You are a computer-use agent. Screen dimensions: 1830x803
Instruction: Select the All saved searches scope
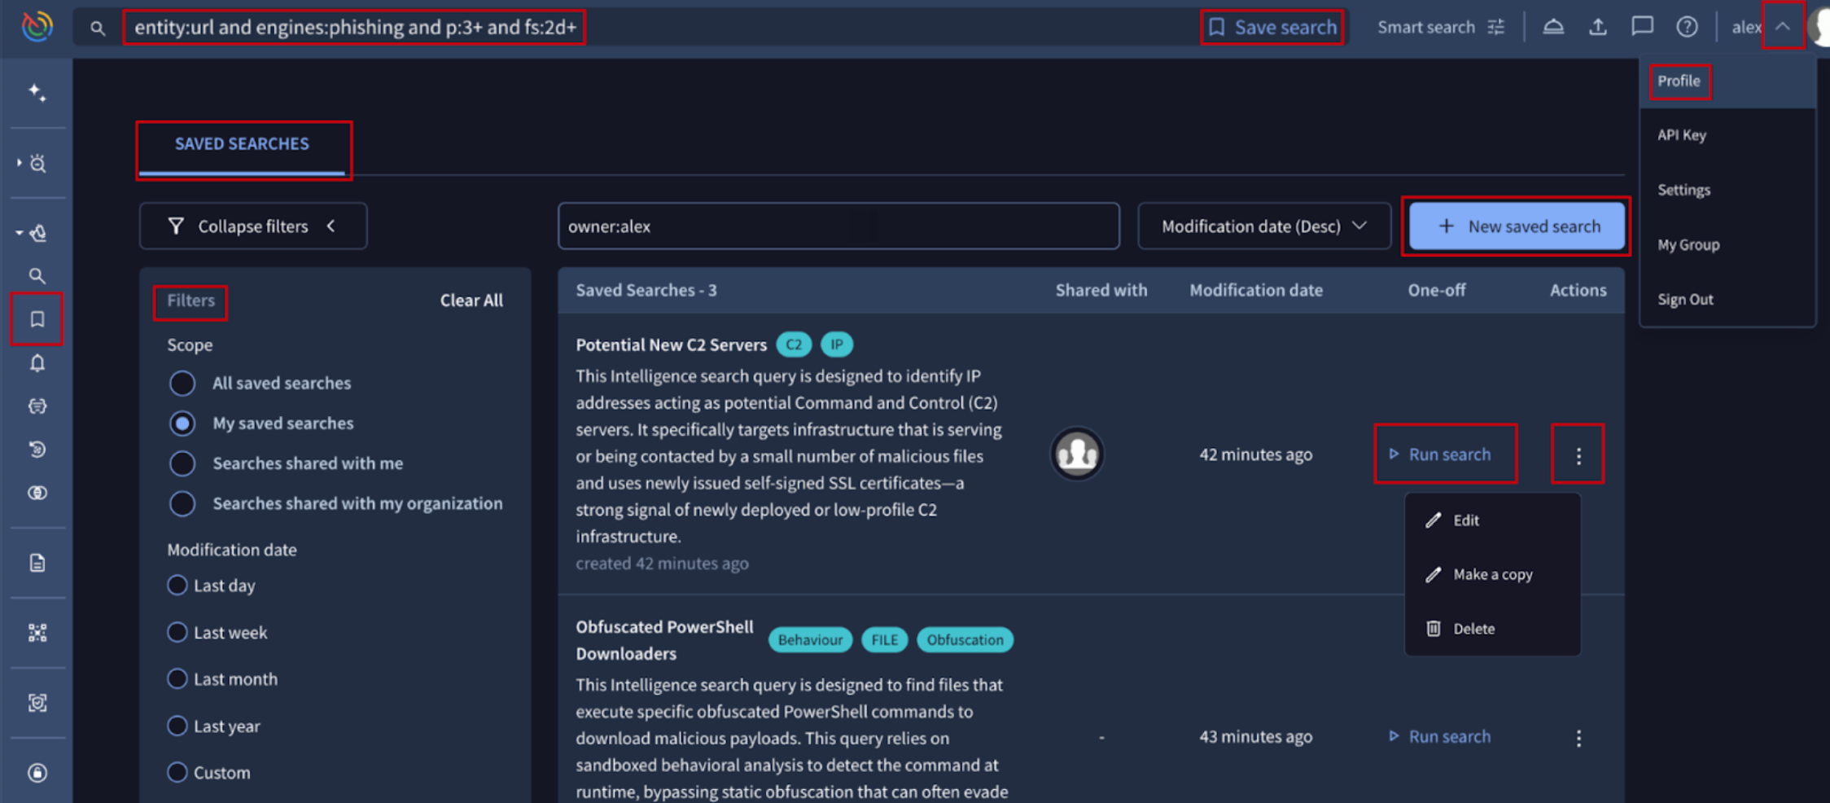[182, 383]
